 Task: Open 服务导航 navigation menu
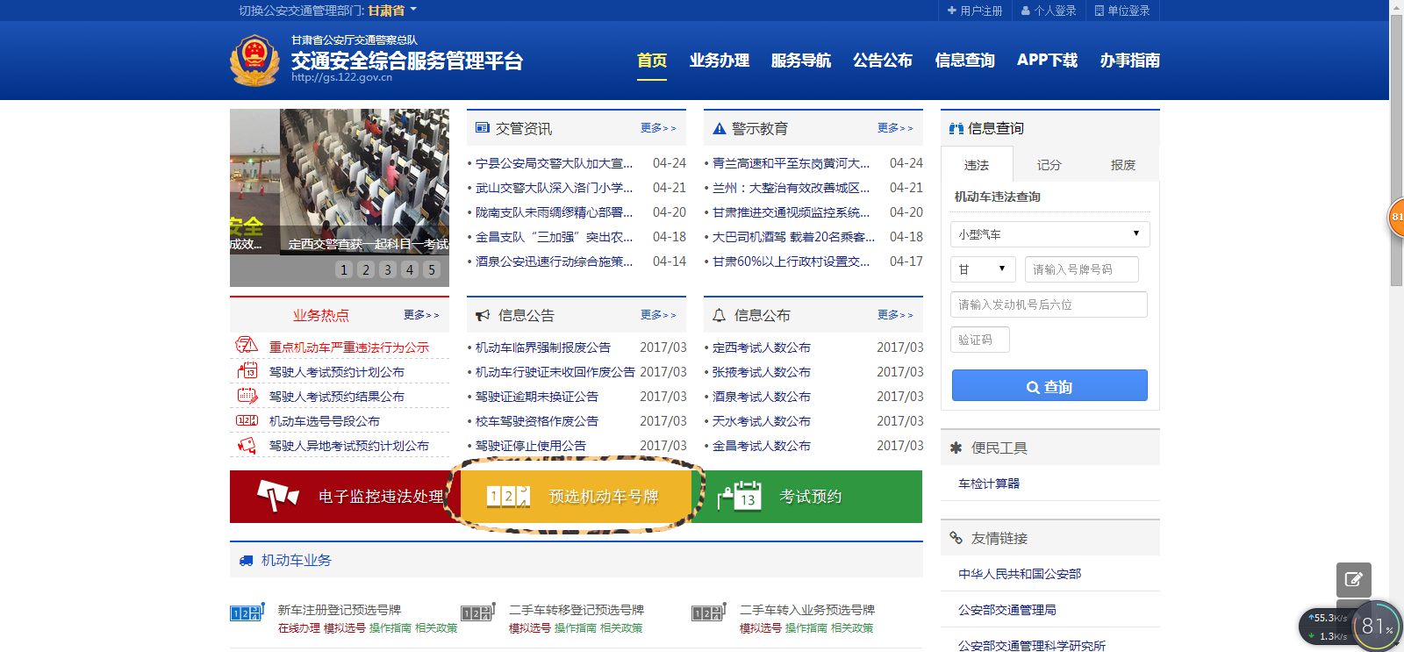tap(801, 61)
